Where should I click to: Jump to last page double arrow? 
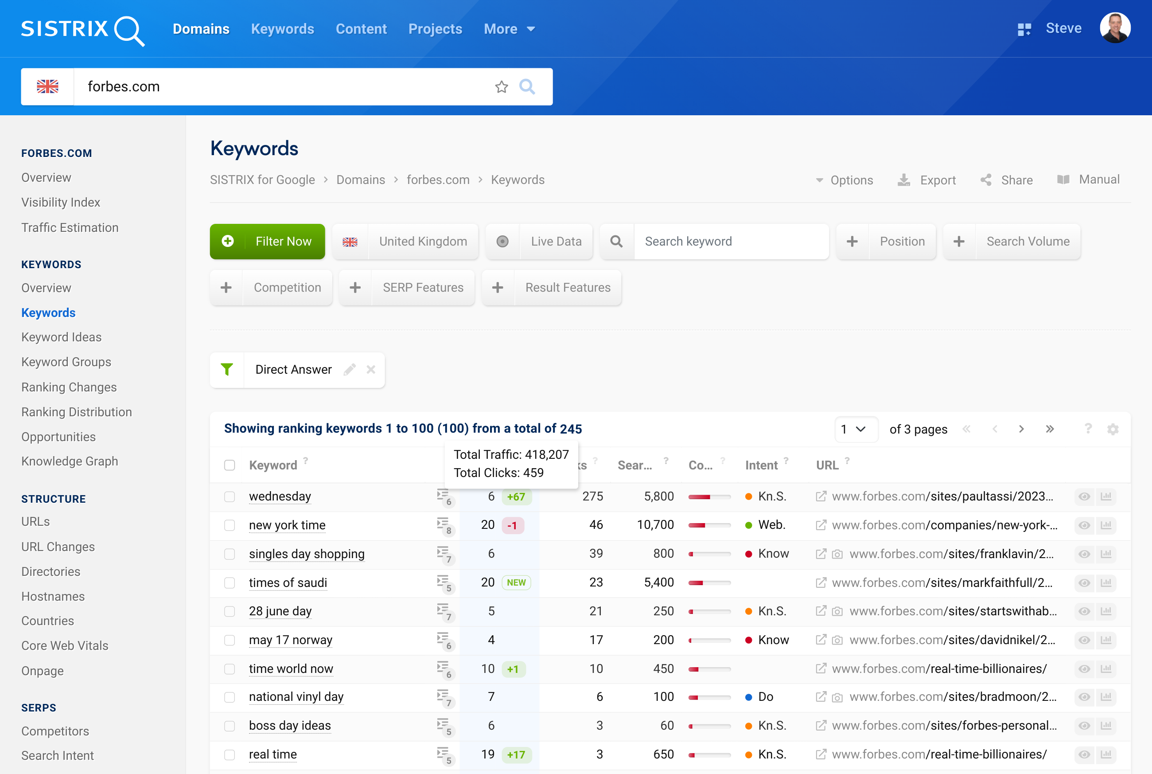pos(1050,429)
